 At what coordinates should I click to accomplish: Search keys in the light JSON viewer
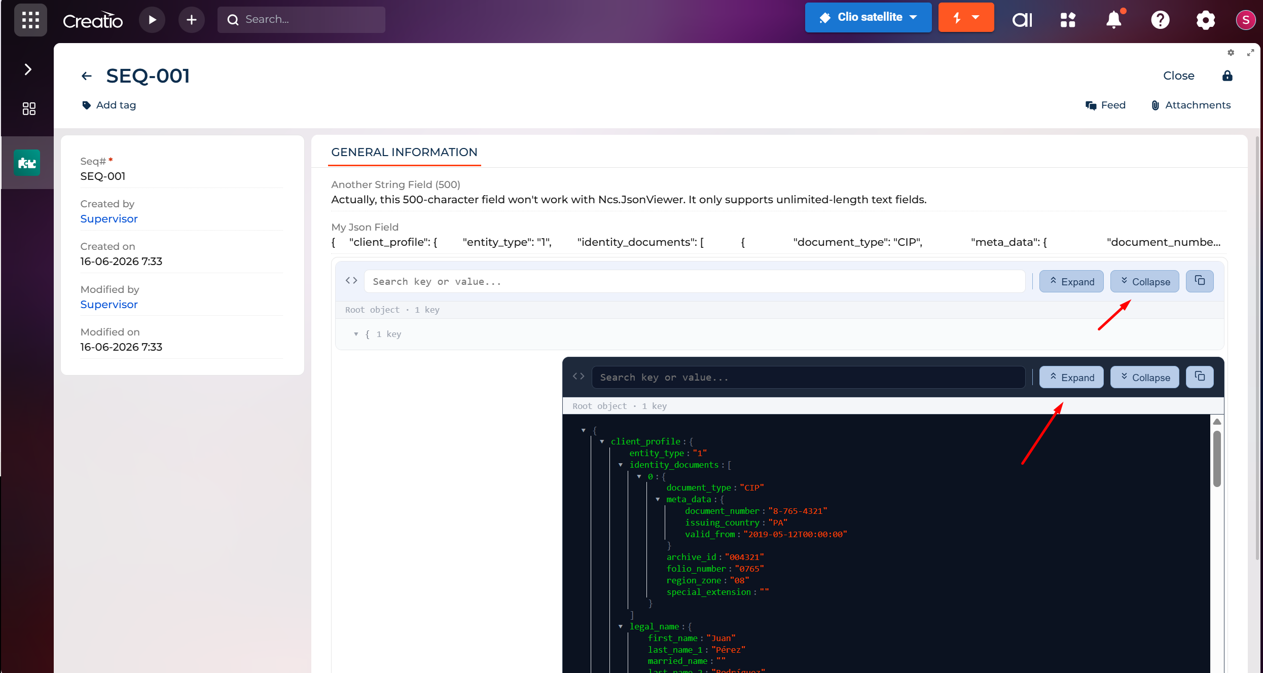pyautogui.click(x=695, y=281)
